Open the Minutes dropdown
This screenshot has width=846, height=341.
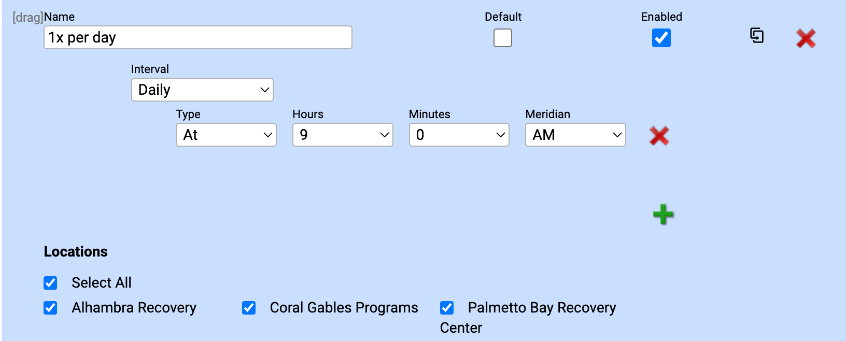[x=459, y=135]
